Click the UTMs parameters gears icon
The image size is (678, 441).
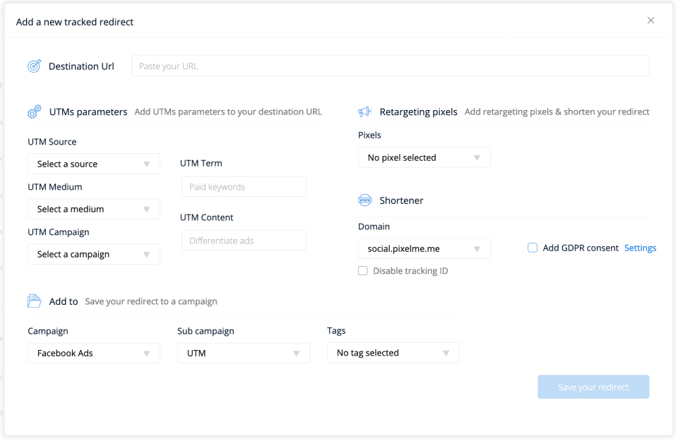[x=35, y=111]
